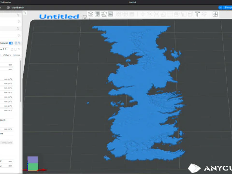Open the Mesh Boolean tool
The width and height of the screenshot is (232, 174).
tap(177, 14)
